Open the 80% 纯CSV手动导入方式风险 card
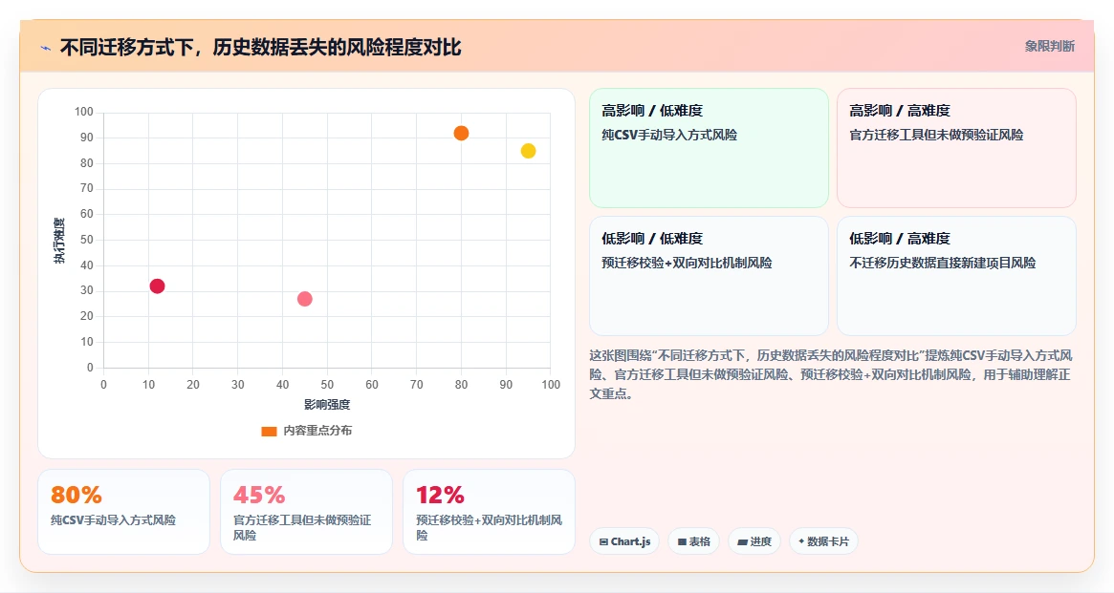The image size is (1114, 593). [123, 512]
